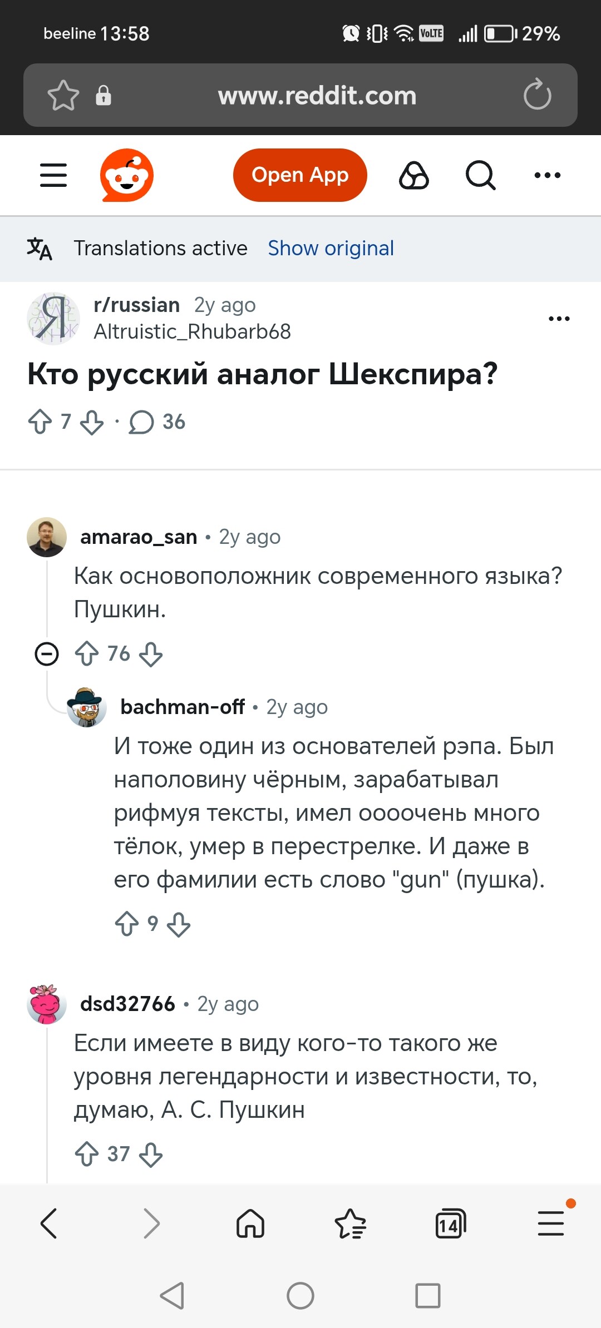Open browser bookmarks list star icon
Viewport: 601px width, 1328px height.
click(x=350, y=1223)
